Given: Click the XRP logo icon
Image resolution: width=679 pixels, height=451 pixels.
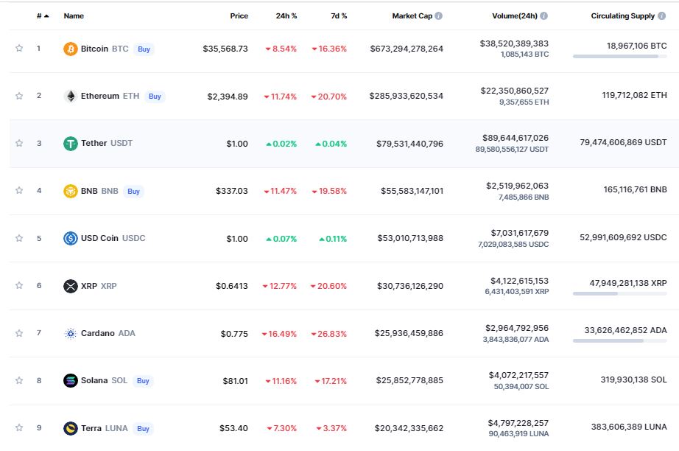Looking at the screenshot, I should tap(71, 286).
